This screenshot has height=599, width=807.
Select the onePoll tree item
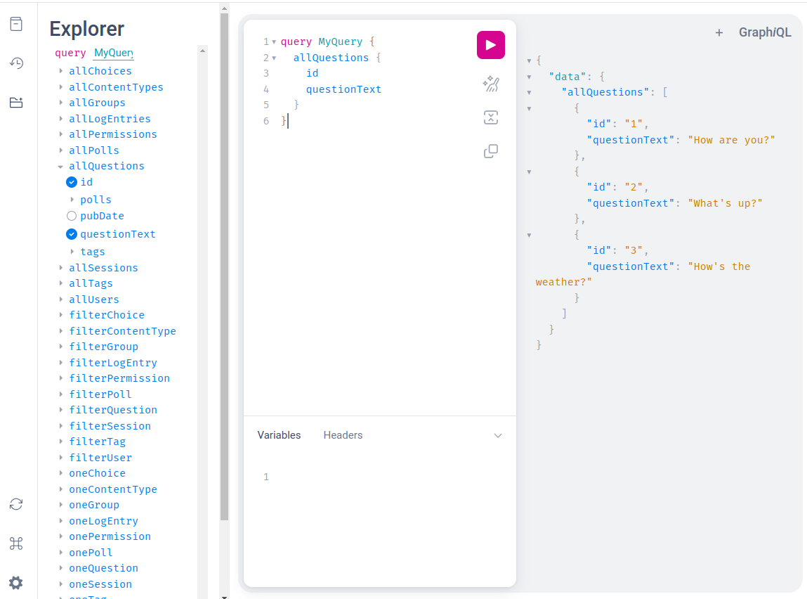91,553
